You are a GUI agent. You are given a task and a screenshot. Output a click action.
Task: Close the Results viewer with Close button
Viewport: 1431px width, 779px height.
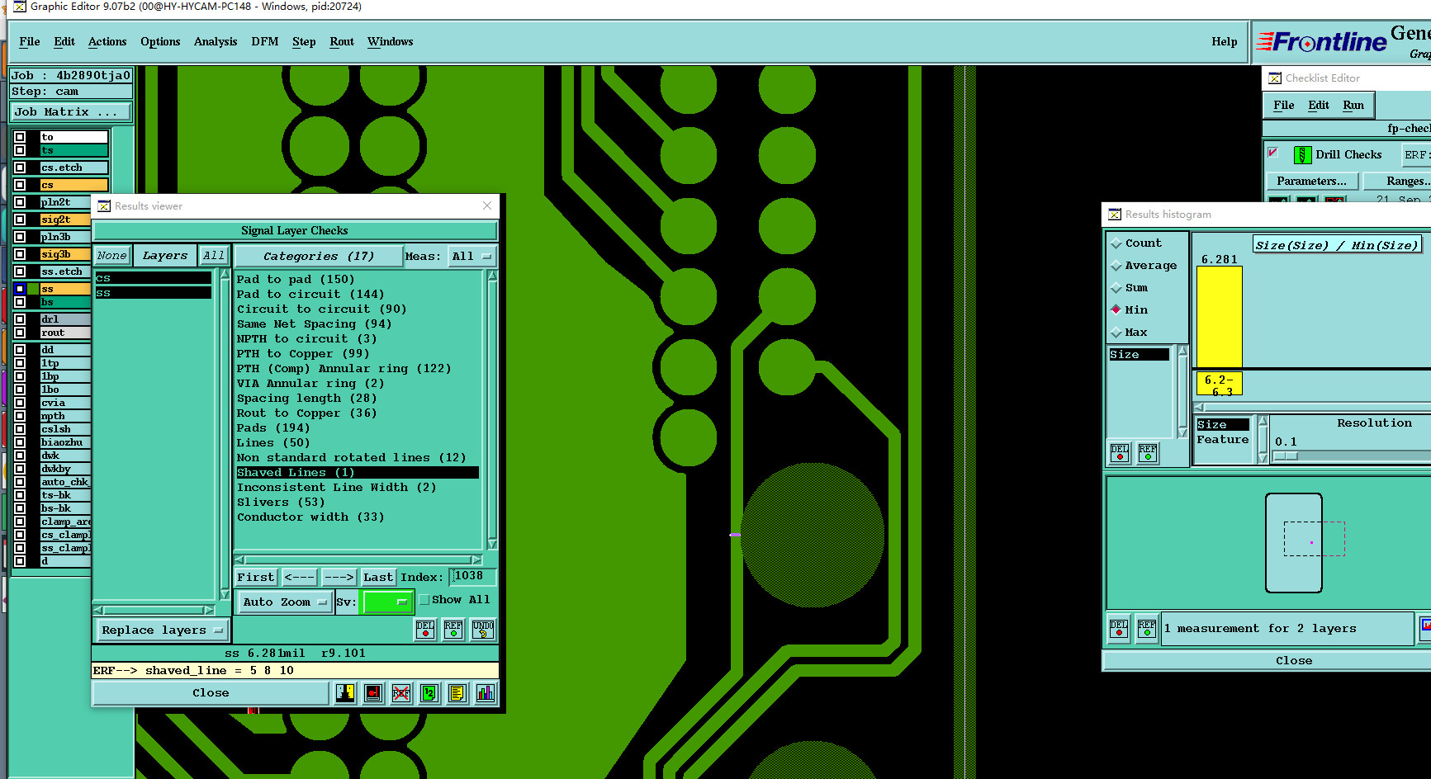pos(211,693)
